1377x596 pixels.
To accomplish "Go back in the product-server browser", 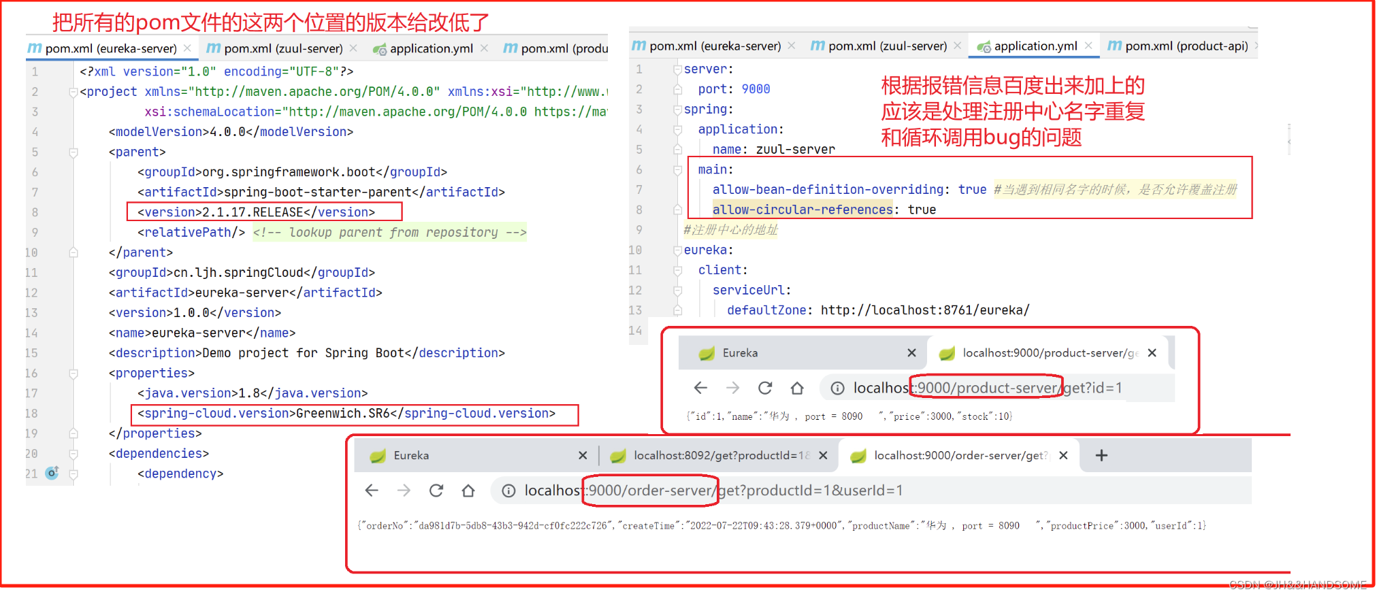I will point(700,388).
